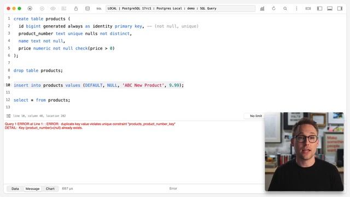Open query settings sliders icon
Image resolution: width=350 pixels, height=197 pixels.
(x=9, y=115)
